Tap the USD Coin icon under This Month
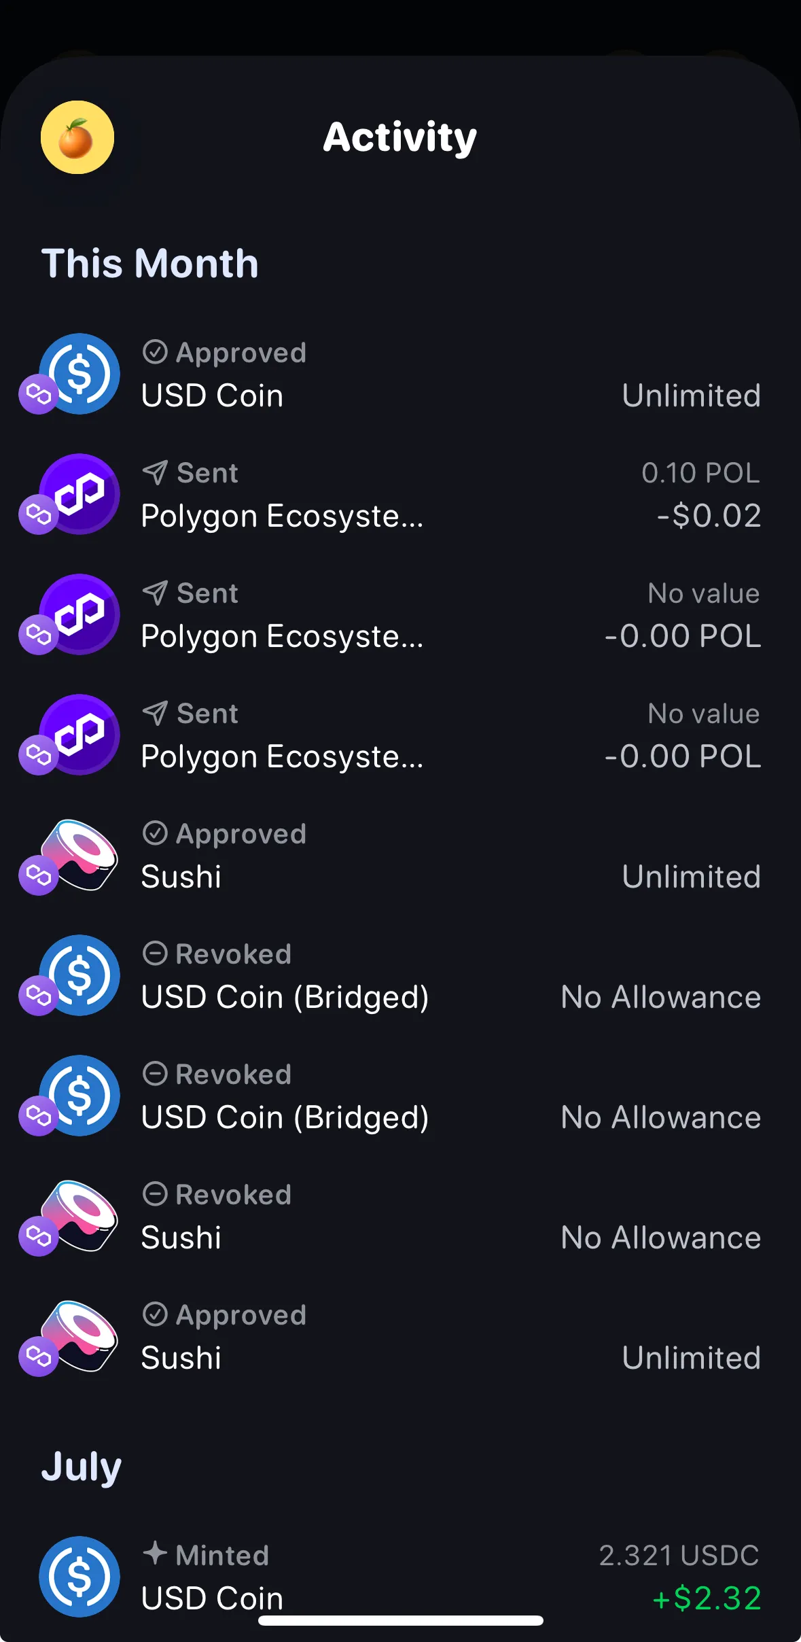This screenshot has width=801, height=1642. [79, 374]
